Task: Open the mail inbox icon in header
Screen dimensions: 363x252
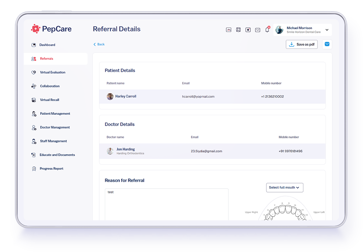Action: [x=258, y=30]
